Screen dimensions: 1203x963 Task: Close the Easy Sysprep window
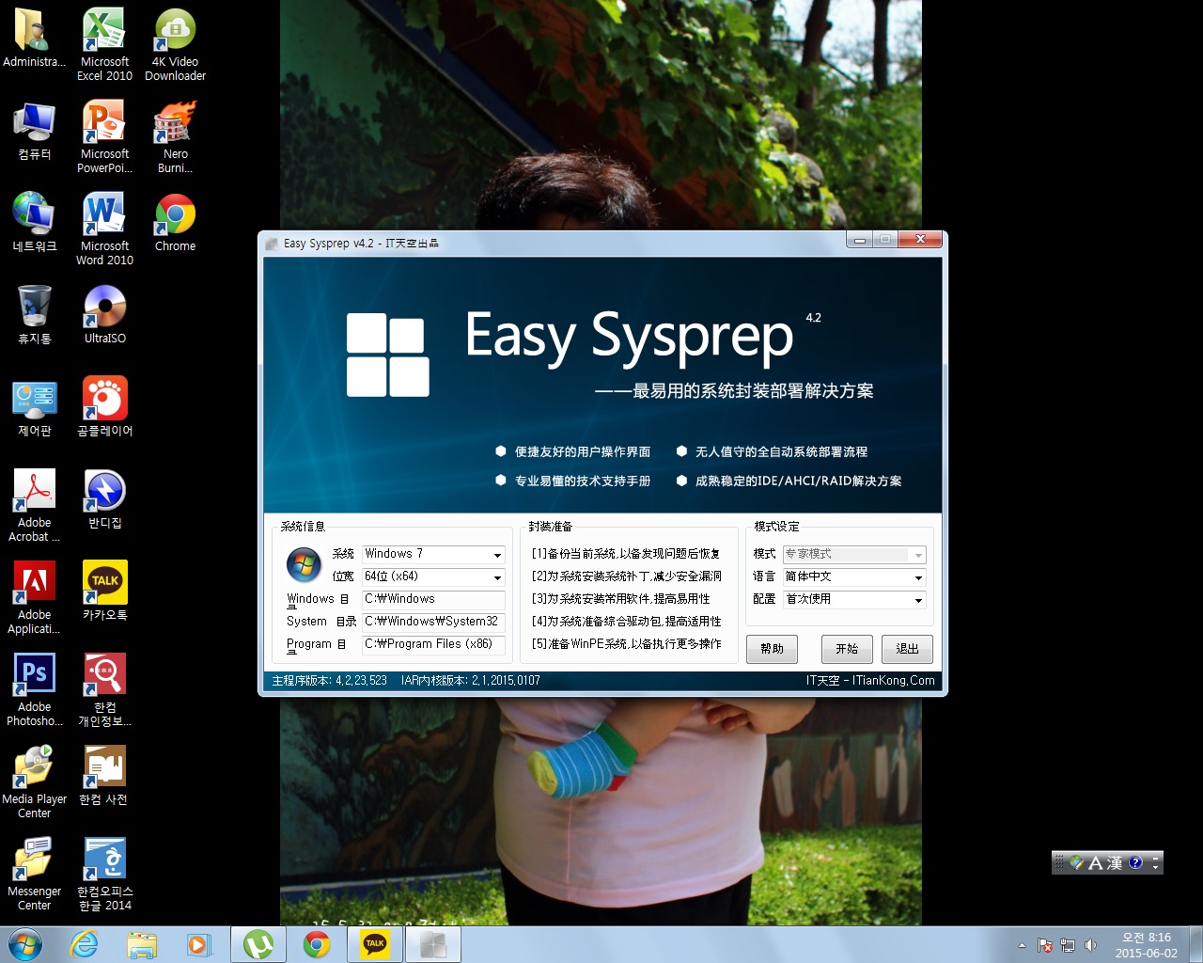920,239
